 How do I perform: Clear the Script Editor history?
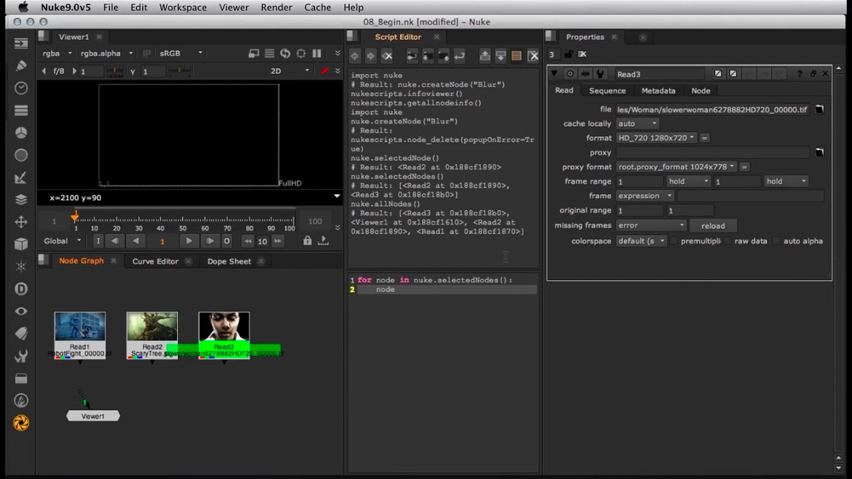point(387,56)
